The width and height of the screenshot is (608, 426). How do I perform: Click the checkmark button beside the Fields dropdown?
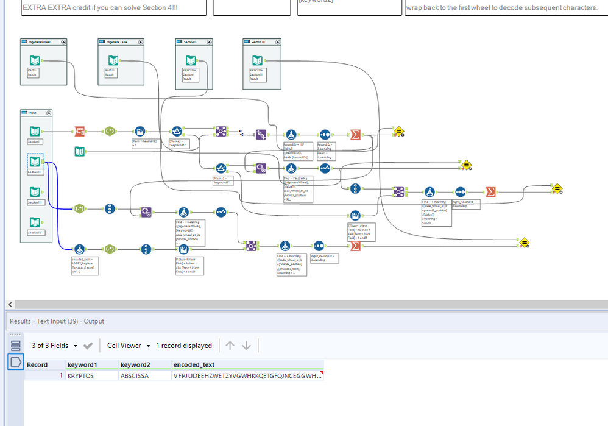(x=88, y=346)
